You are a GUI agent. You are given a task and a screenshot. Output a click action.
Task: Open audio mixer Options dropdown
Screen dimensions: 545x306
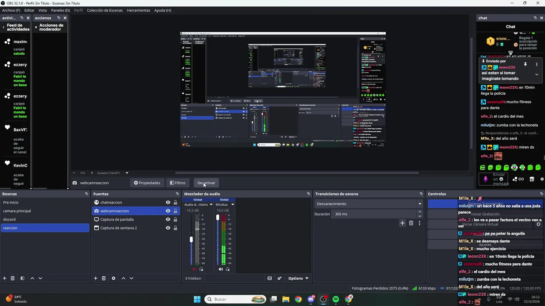click(298, 278)
